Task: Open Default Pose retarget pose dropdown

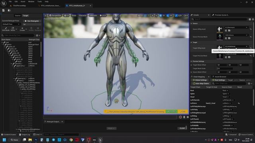Action: click(x=11, y=24)
